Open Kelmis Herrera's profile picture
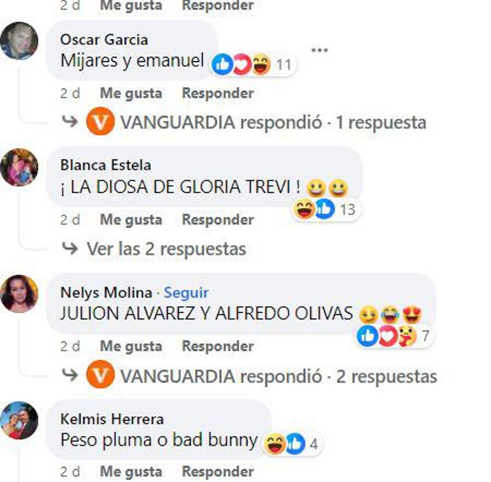Screen dimensions: 491x482 pos(19,420)
